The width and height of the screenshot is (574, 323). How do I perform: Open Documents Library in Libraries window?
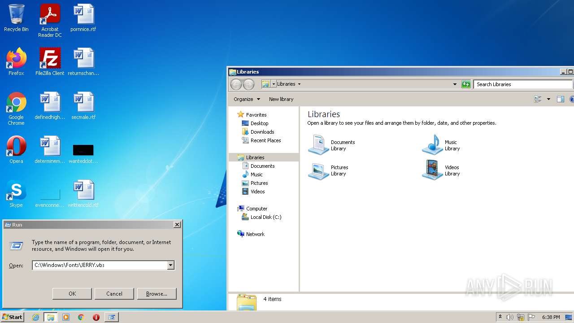pyautogui.click(x=332, y=145)
